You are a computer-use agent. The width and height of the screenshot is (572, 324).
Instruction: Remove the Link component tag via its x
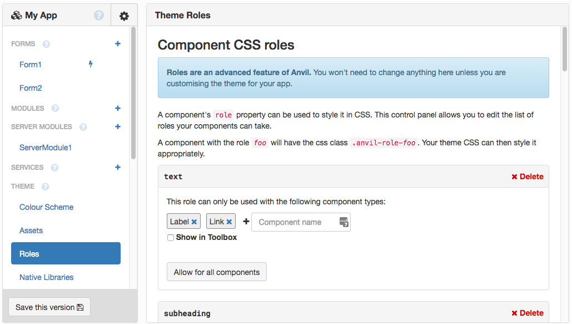point(230,220)
